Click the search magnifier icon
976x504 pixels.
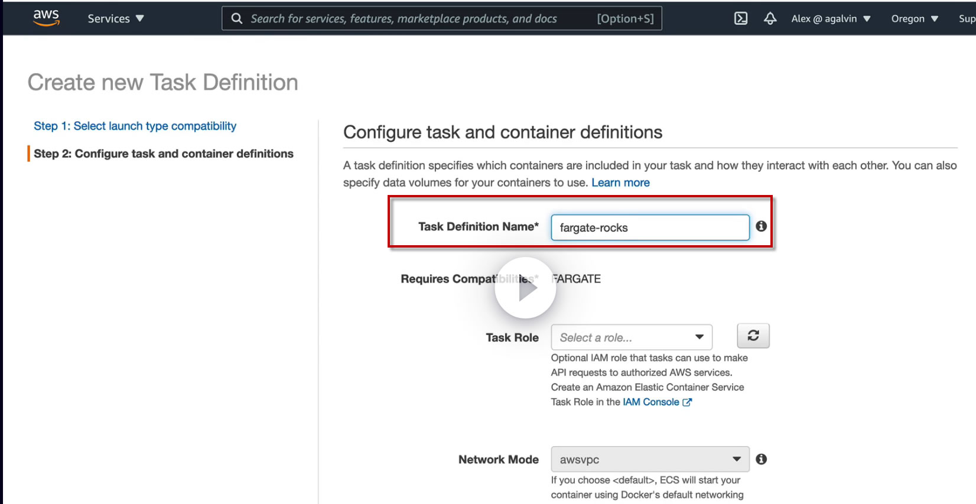[237, 18]
